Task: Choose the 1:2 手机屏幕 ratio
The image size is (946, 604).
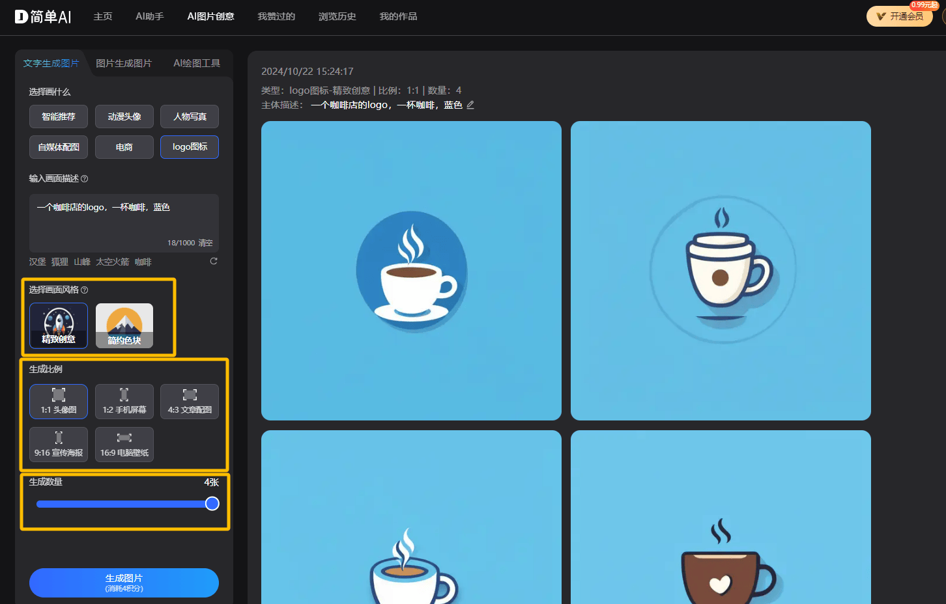Action: pos(124,401)
